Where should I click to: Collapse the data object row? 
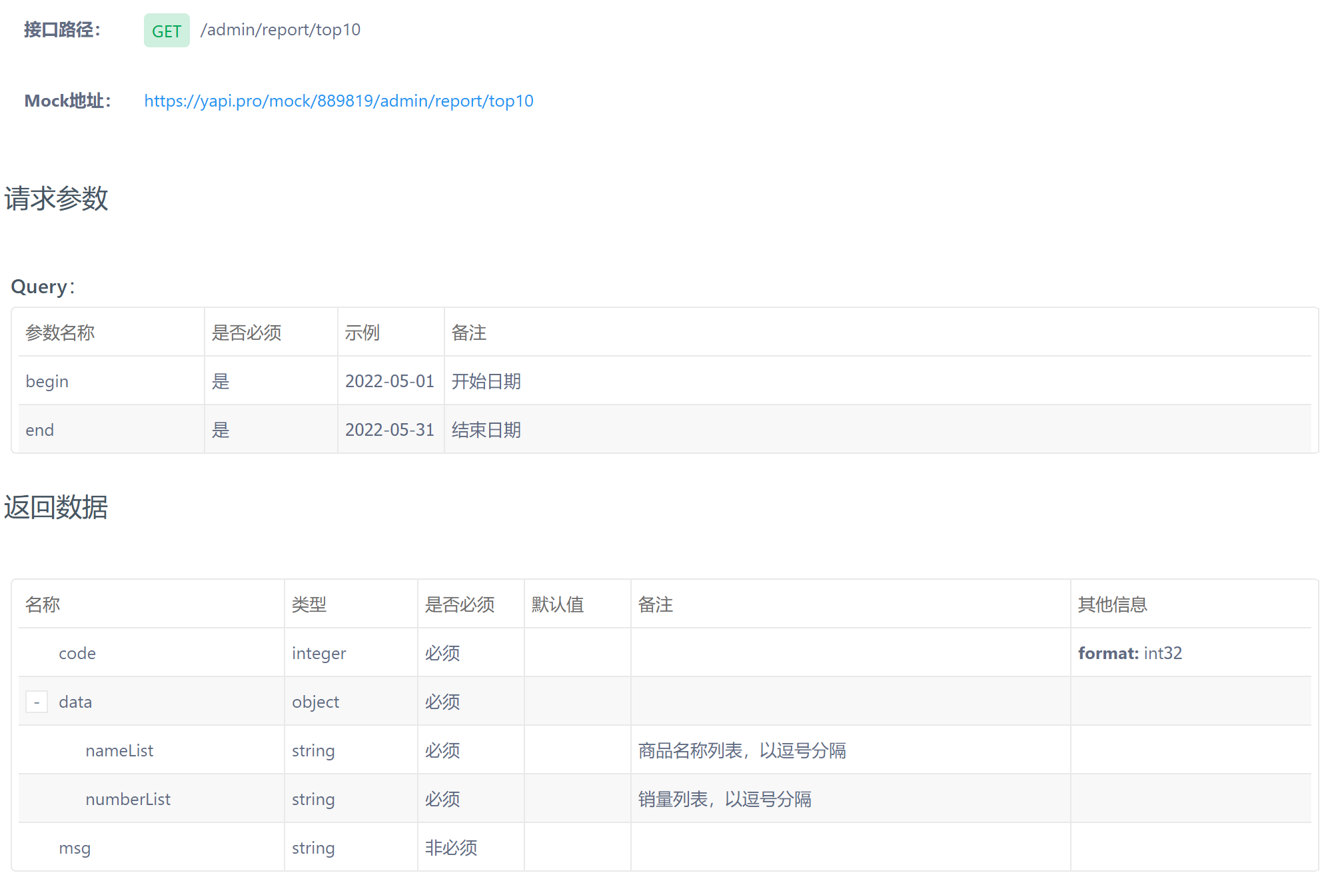pyautogui.click(x=37, y=702)
